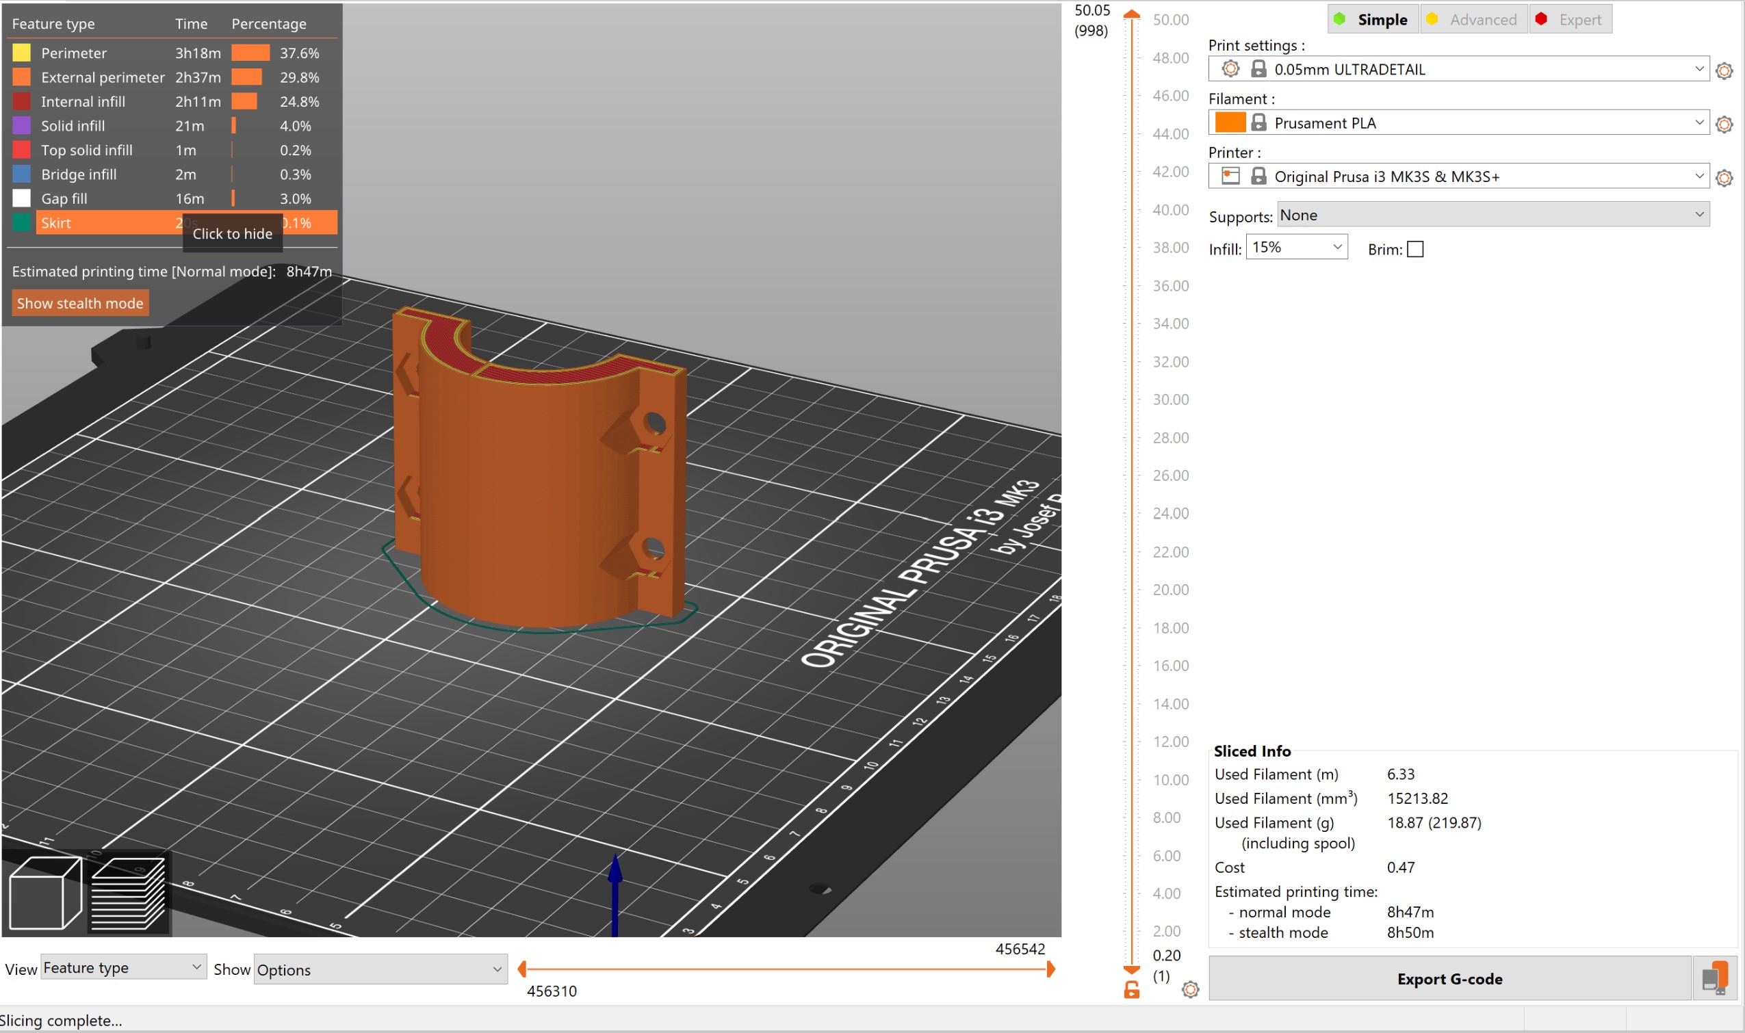Click Cost value 0.47
The image size is (1745, 1033).
pos(1400,867)
